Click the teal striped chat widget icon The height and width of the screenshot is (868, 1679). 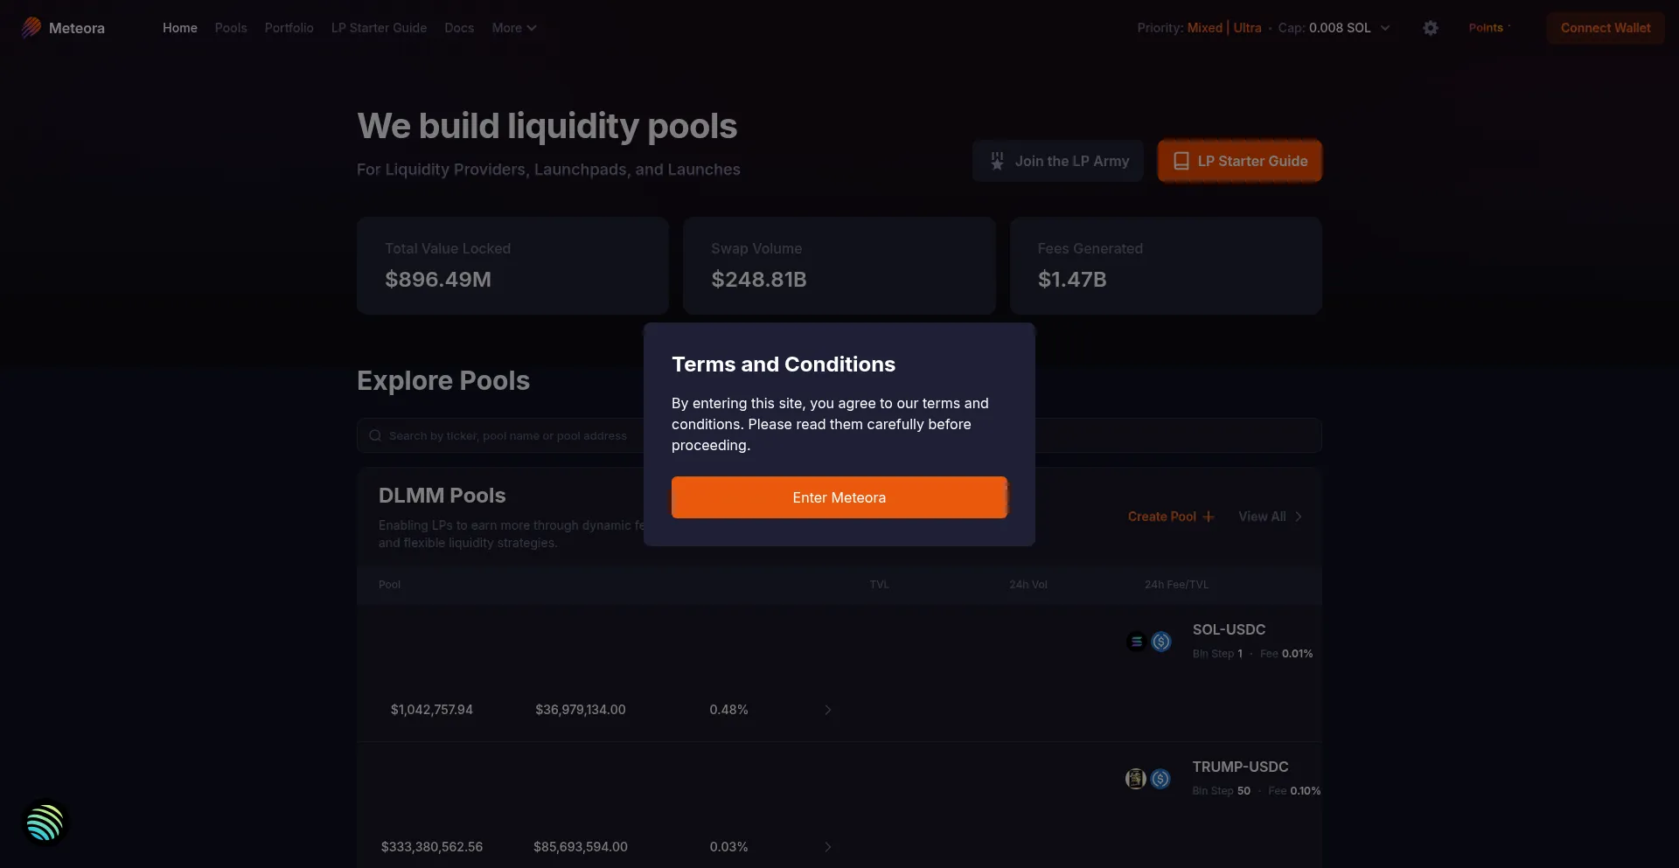(x=45, y=823)
